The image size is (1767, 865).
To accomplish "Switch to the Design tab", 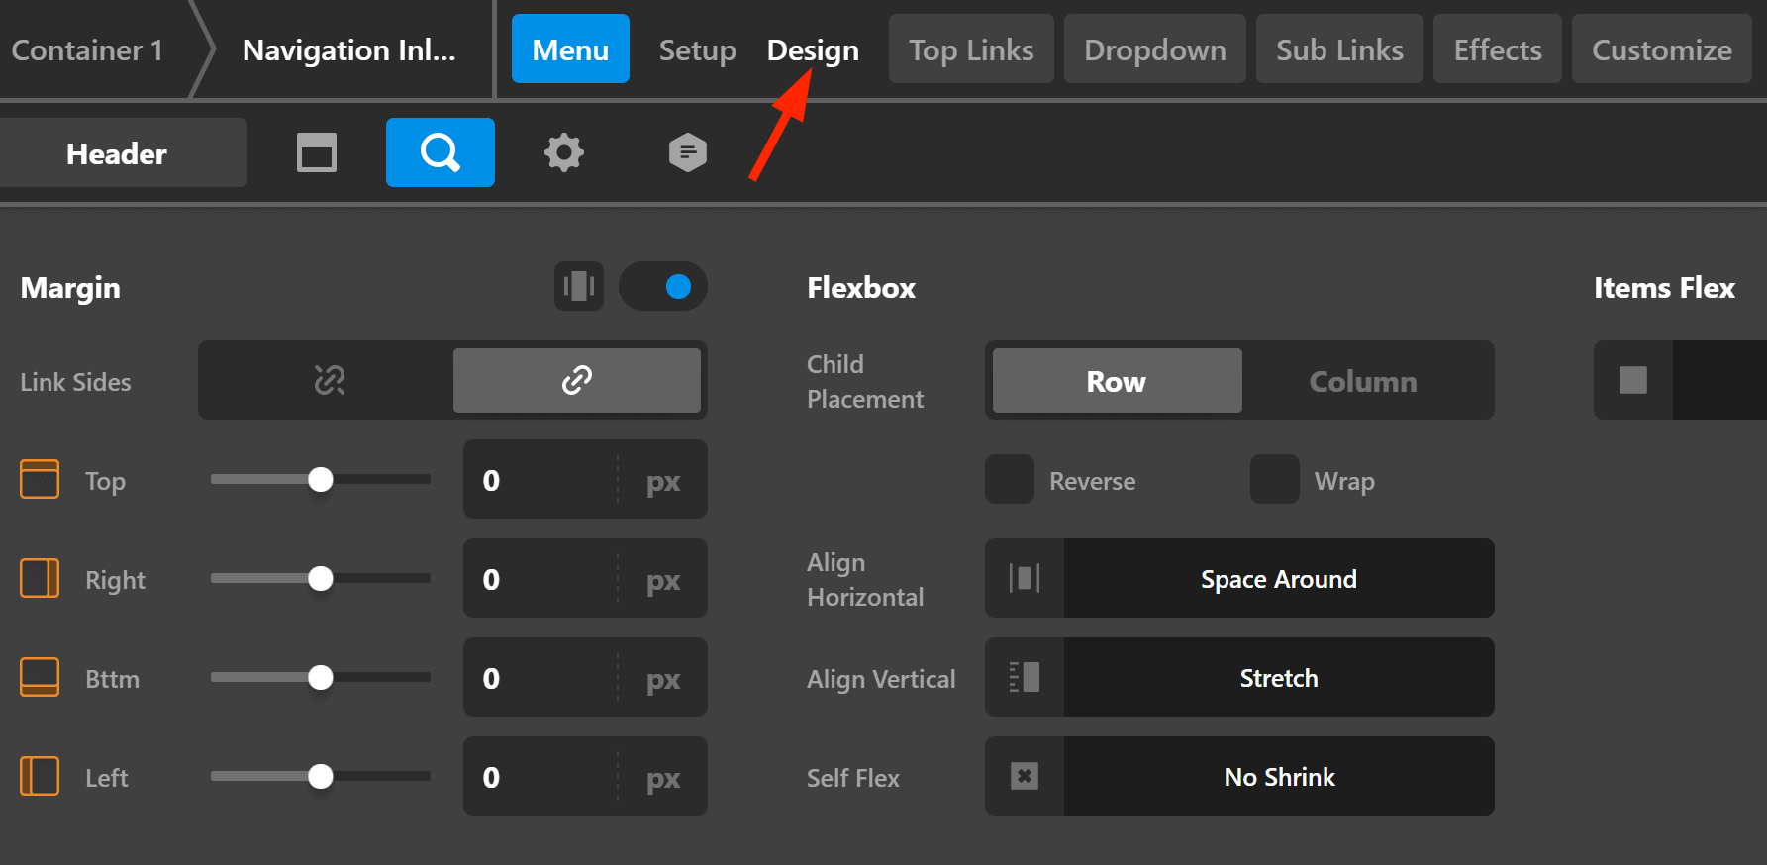I will pyautogui.click(x=813, y=49).
